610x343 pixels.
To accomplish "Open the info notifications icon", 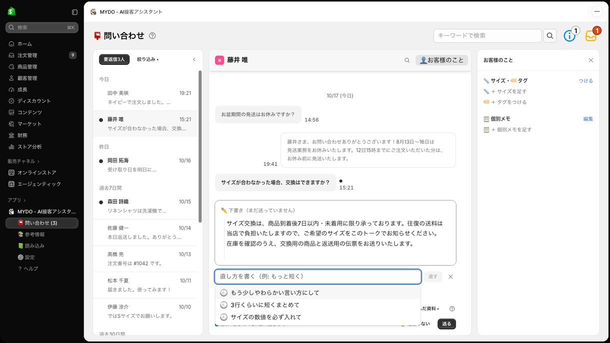I will [570, 35].
